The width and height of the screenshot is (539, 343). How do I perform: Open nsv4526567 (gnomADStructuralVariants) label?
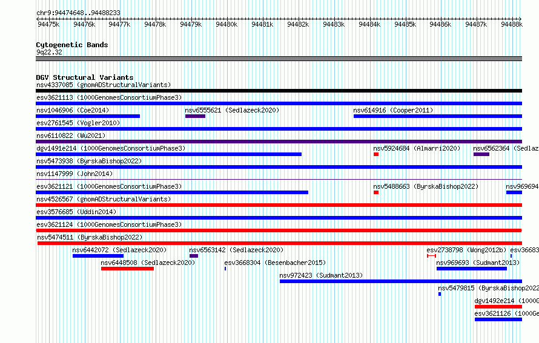104,199
